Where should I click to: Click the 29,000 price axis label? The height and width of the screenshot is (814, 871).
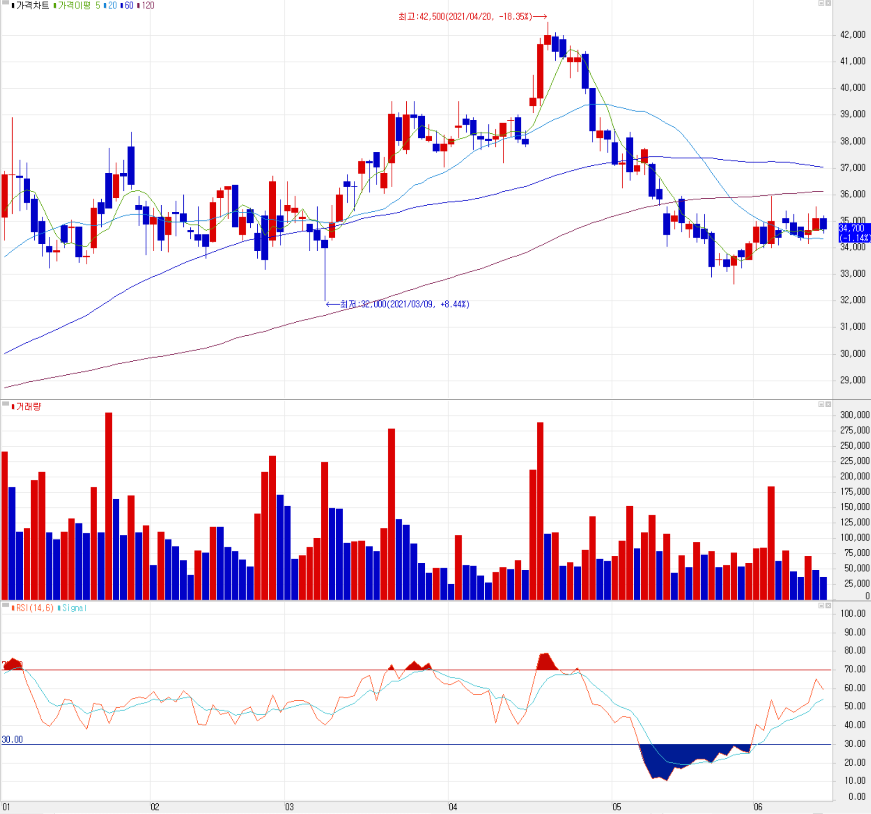[x=853, y=380]
